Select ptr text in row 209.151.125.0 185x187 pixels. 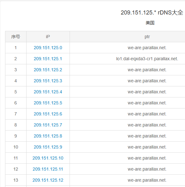tap(147, 48)
